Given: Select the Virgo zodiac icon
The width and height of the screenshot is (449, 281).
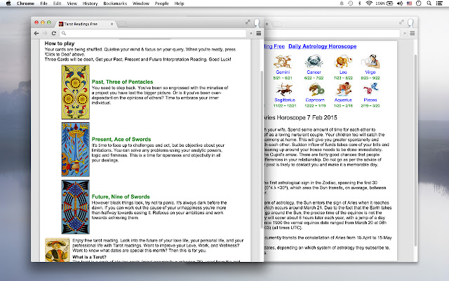Looking at the screenshot, I should pos(370,61).
